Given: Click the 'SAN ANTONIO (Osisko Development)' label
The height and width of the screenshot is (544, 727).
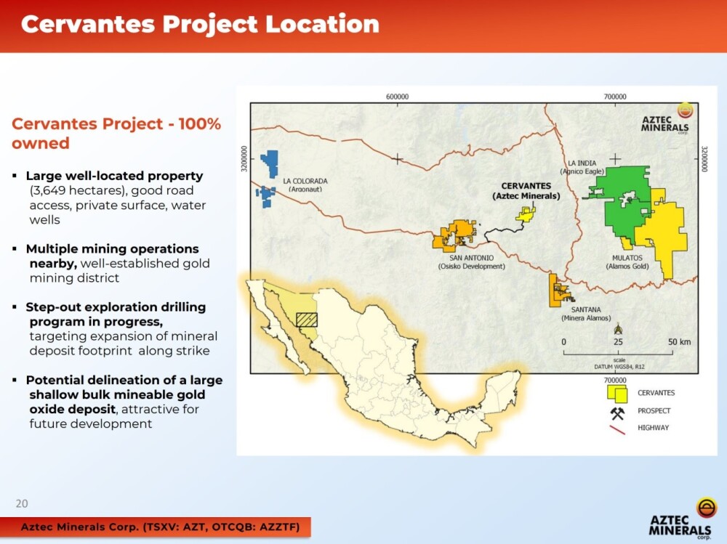Looking at the screenshot, I should pyautogui.click(x=472, y=261).
